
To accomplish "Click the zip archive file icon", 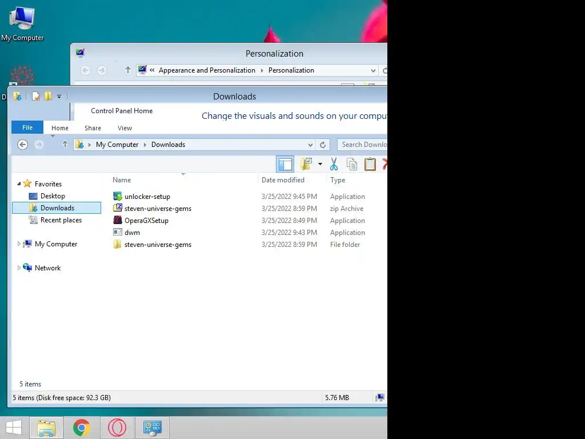I will [118, 208].
